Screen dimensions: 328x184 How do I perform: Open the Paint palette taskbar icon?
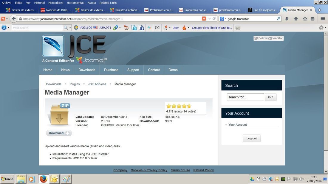tap(66, 179)
